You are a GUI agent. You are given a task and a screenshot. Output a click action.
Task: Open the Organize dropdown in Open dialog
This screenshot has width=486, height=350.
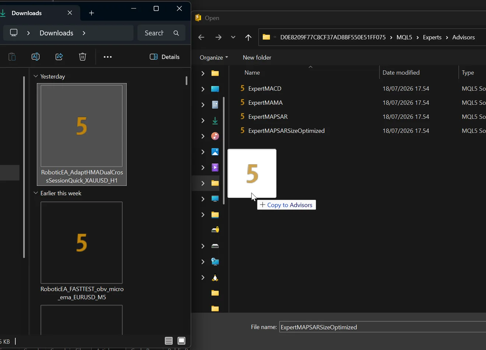[214, 58]
